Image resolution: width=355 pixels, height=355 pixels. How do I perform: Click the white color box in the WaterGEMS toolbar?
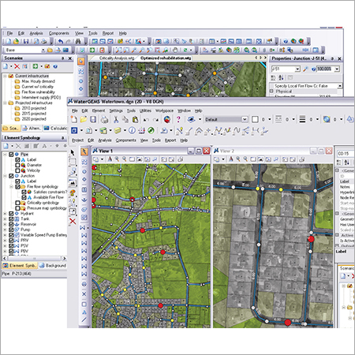click(x=255, y=119)
